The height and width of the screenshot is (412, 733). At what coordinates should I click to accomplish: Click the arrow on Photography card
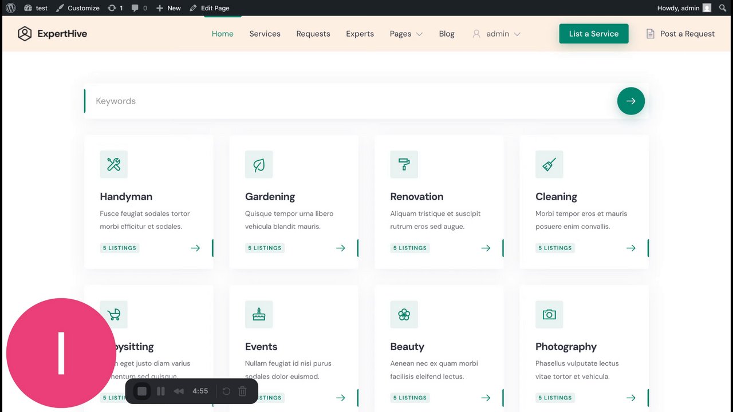pyautogui.click(x=631, y=398)
